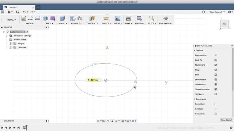Apply the Concentric constraint
The image size is (234, 131).
click(x=215, y=114)
